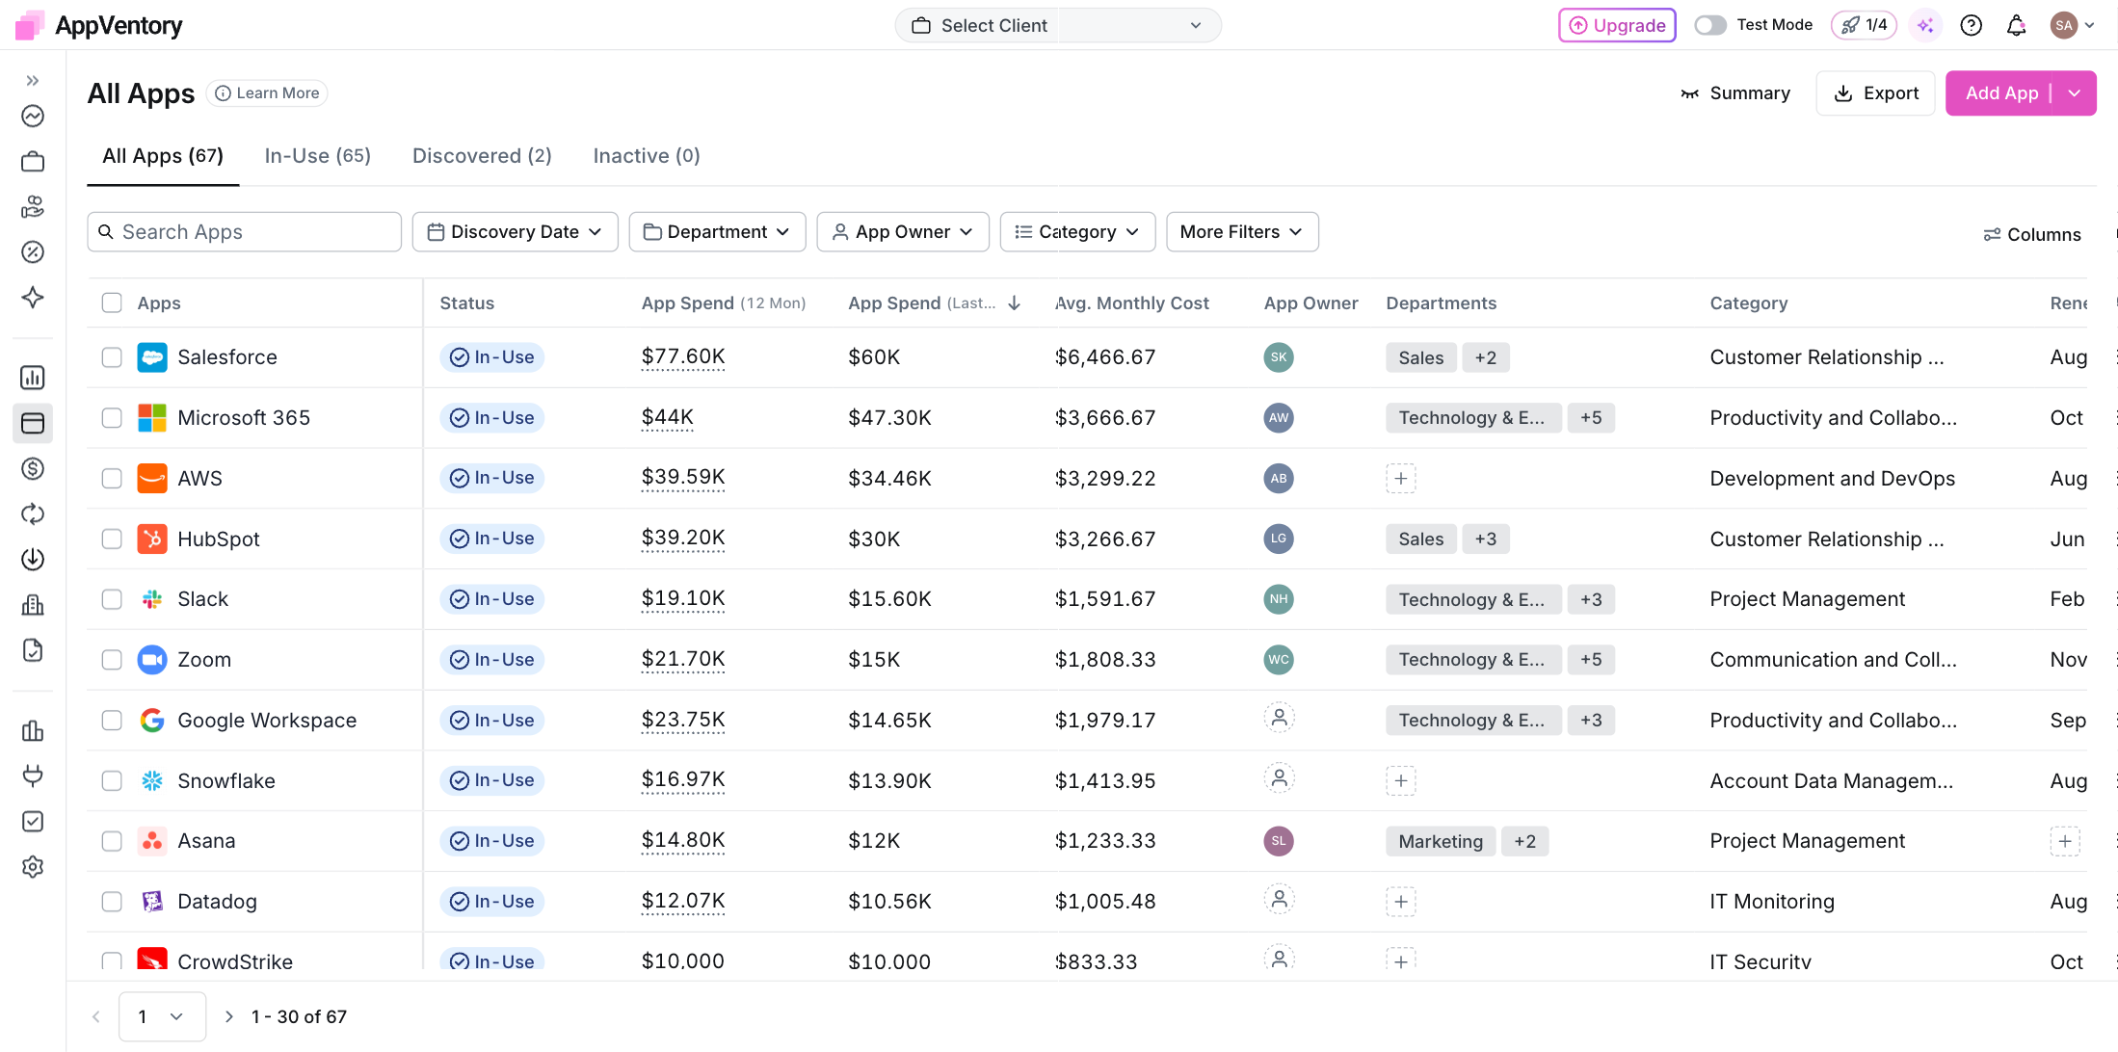Image resolution: width=2118 pixels, height=1052 pixels.
Task: Check the Datadog row checkbox
Action: (x=112, y=902)
